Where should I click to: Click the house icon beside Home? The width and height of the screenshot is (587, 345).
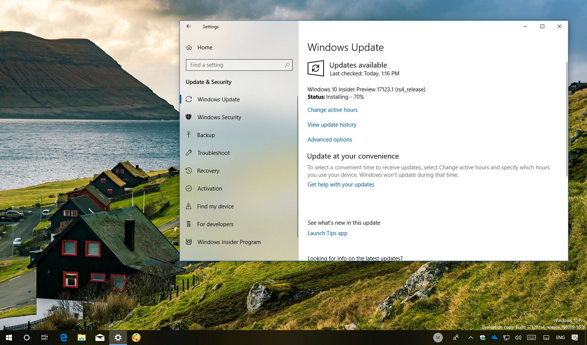pos(189,48)
